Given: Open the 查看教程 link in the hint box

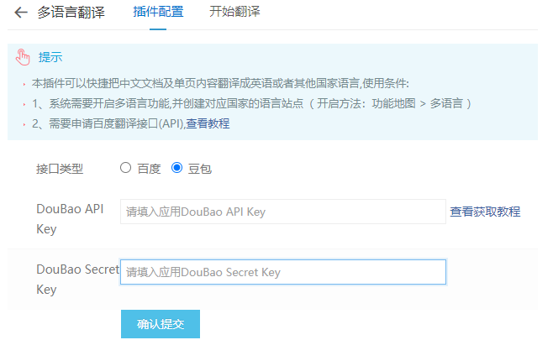Looking at the screenshot, I should tap(208, 123).
